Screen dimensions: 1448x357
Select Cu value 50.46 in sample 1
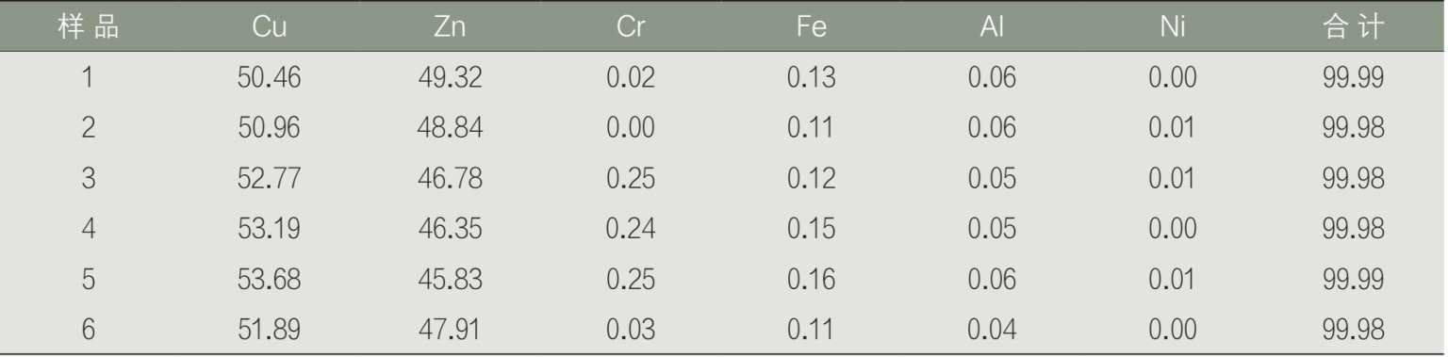(x=270, y=77)
